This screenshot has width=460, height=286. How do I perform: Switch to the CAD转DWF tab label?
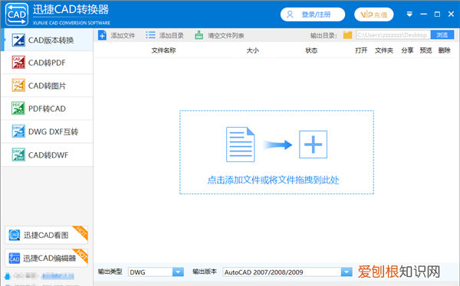click(x=48, y=155)
